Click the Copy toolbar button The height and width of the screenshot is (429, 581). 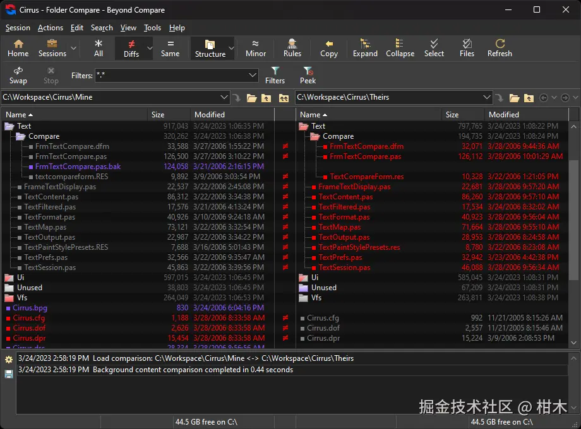pyautogui.click(x=329, y=48)
